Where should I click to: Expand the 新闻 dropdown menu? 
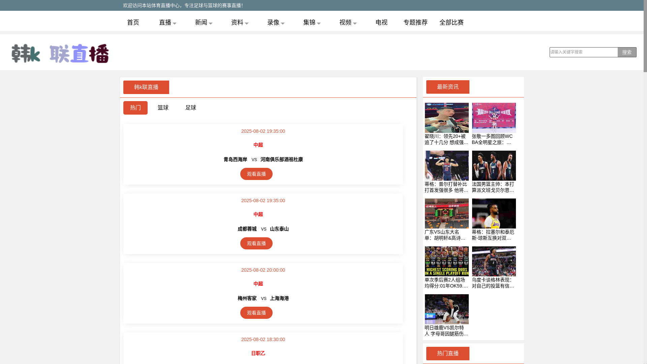click(x=204, y=22)
